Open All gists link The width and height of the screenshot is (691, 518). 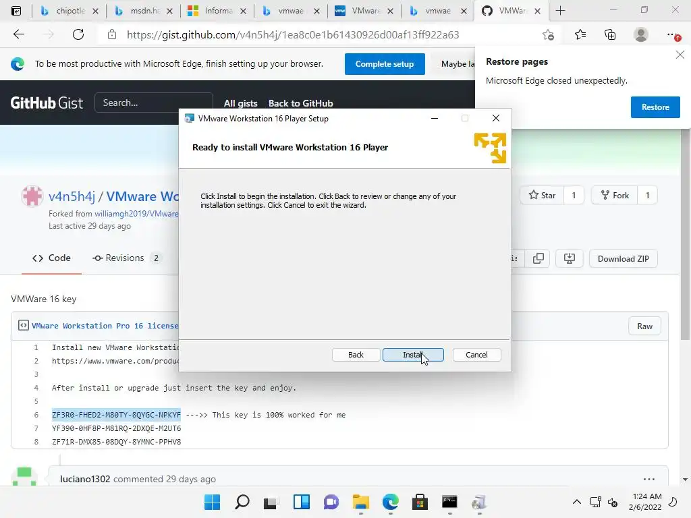tap(241, 103)
